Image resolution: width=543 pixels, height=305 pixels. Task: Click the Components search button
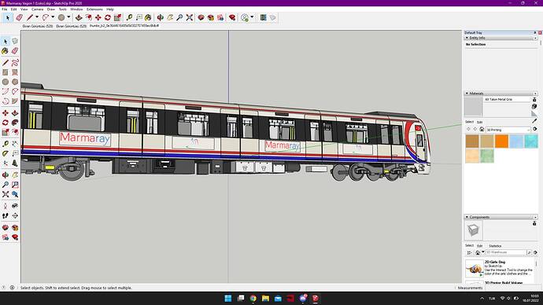click(529, 253)
